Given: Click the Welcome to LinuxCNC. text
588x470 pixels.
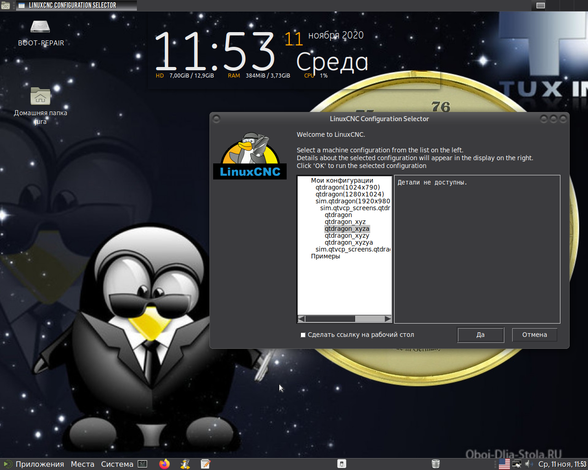Looking at the screenshot, I should (331, 134).
